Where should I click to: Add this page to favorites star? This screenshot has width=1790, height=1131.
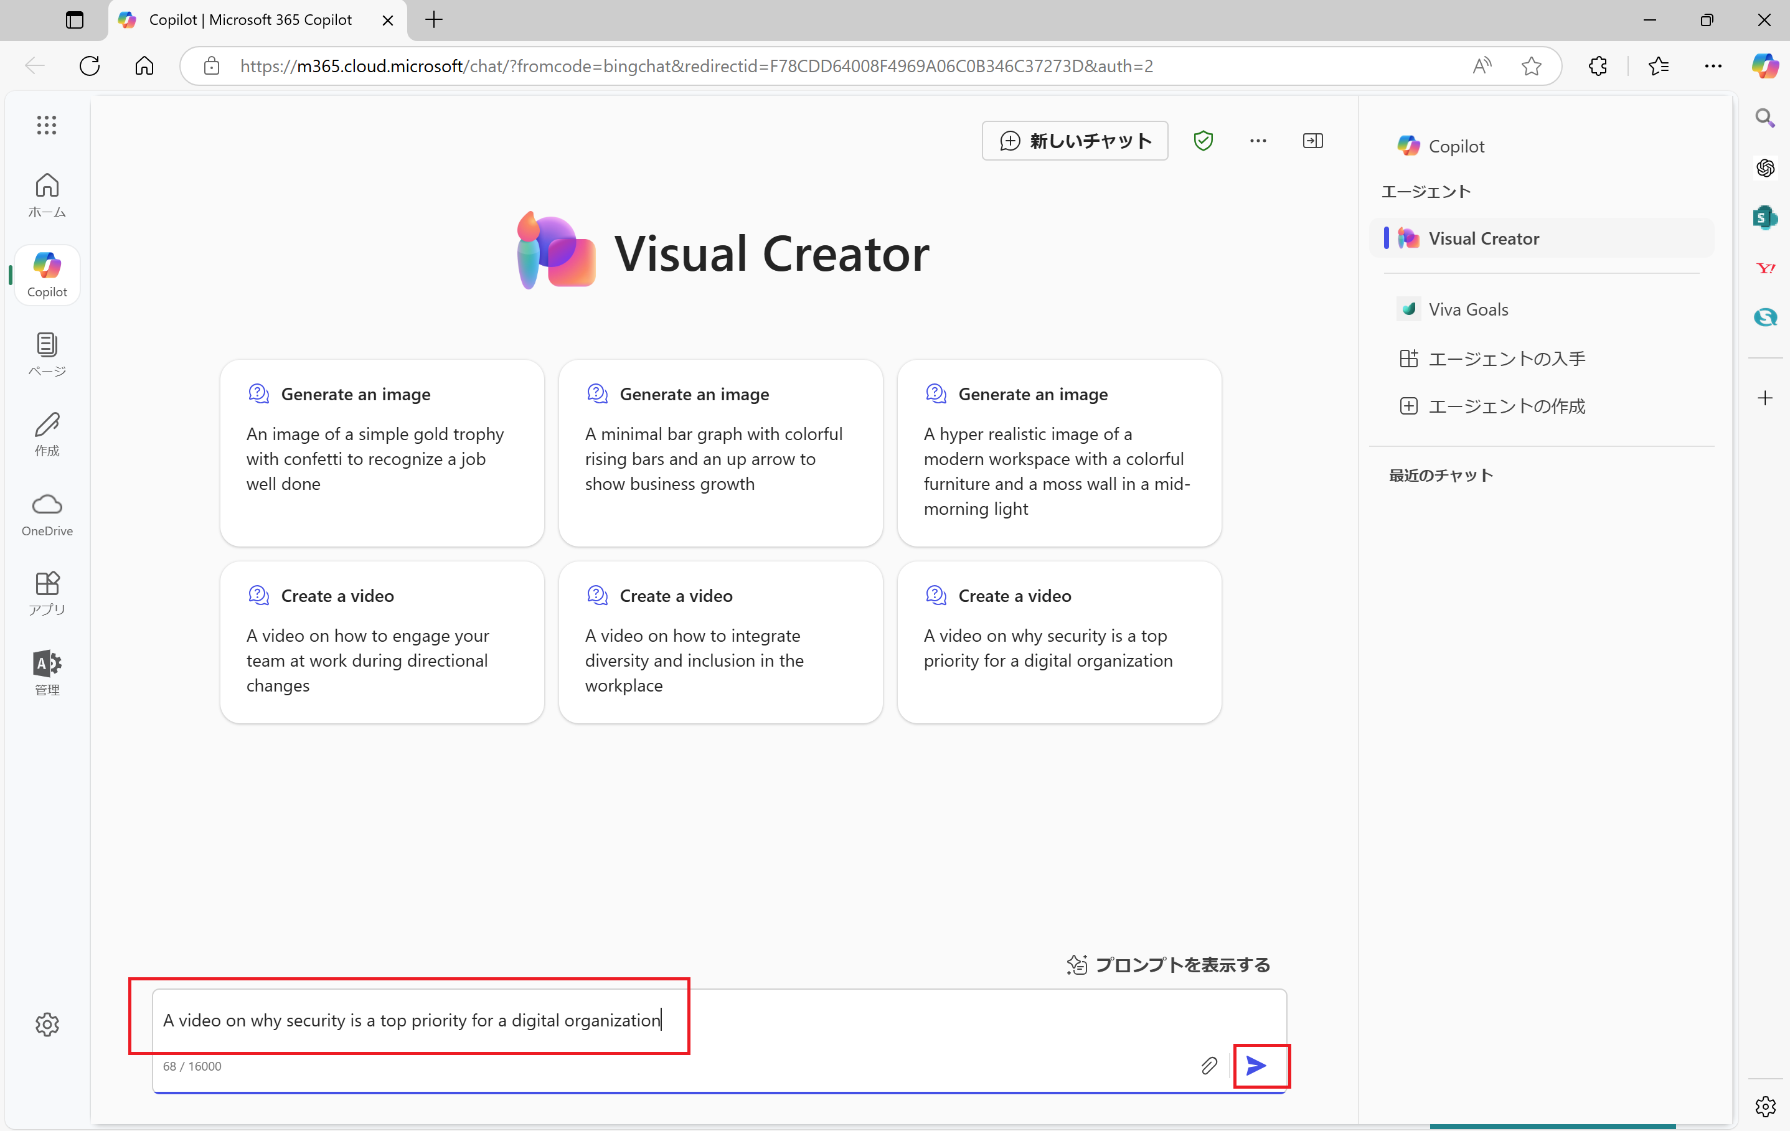click(x=1532, y=66)
